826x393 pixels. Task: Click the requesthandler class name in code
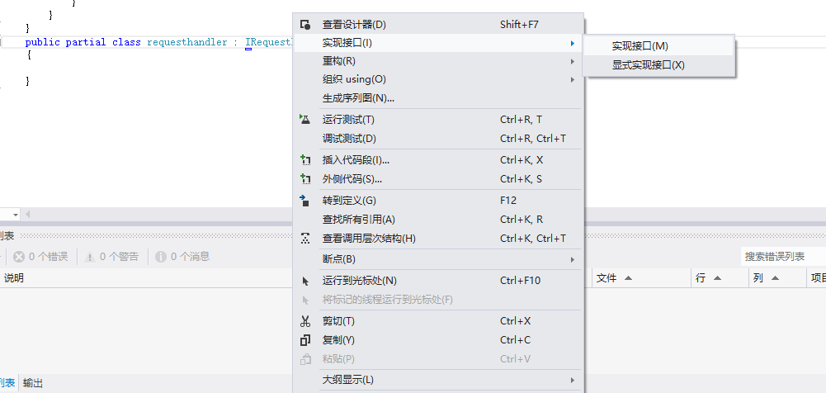tap(187, 42)
